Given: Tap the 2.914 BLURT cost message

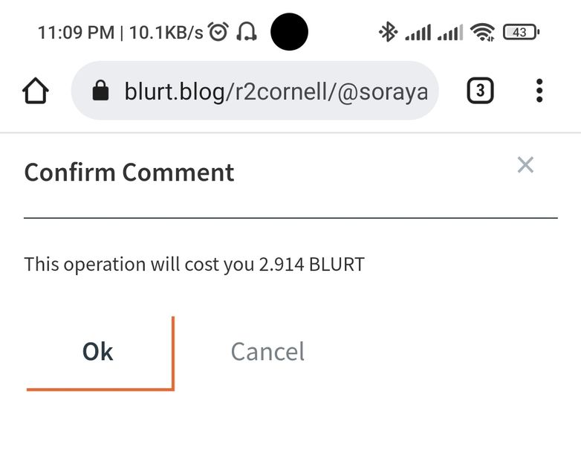Looking at the screenshot, I should 194,264.
